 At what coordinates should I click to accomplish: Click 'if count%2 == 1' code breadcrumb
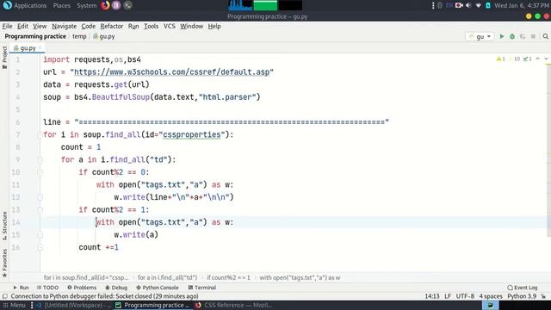tap(228, 277)
